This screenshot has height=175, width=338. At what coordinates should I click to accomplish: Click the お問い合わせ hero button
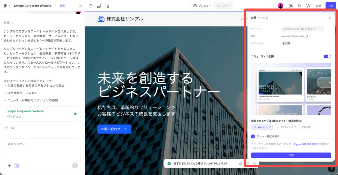(x=114, y=129)
